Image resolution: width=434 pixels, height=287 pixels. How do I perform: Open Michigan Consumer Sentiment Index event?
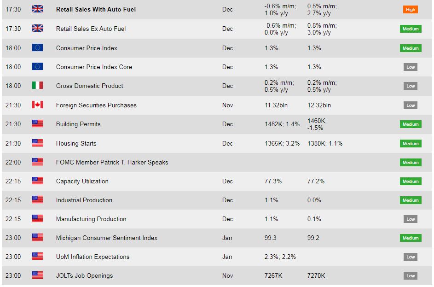pos(107,238)
